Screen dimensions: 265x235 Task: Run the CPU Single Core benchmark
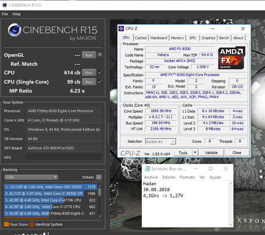pyautogui.click(x=89, y=82)
